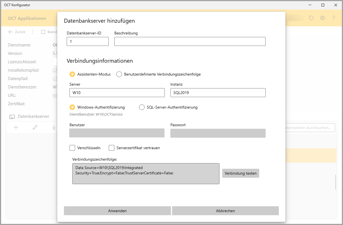Click the pencil edit icon
This screenshot has height=225, width=343.
[x=35, y=128]
